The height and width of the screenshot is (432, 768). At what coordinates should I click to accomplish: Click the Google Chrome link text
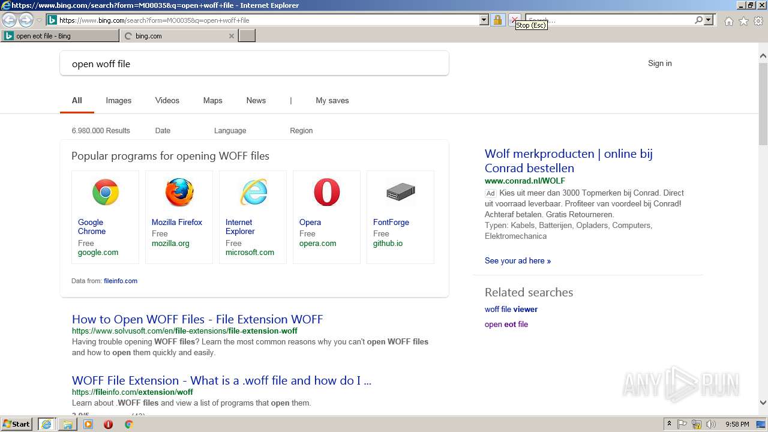tap(92, 227)
